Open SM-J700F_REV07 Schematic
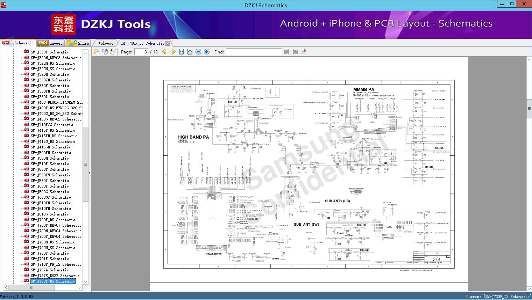 [56, 225]
